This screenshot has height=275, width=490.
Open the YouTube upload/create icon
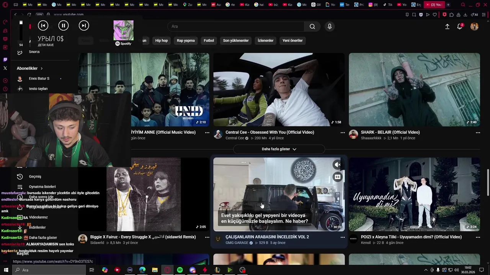[x=447, y=26]
